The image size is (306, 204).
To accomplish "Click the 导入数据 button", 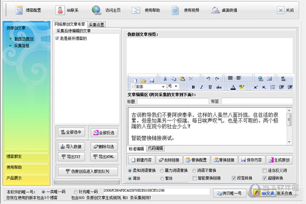I will pos(71,146).
